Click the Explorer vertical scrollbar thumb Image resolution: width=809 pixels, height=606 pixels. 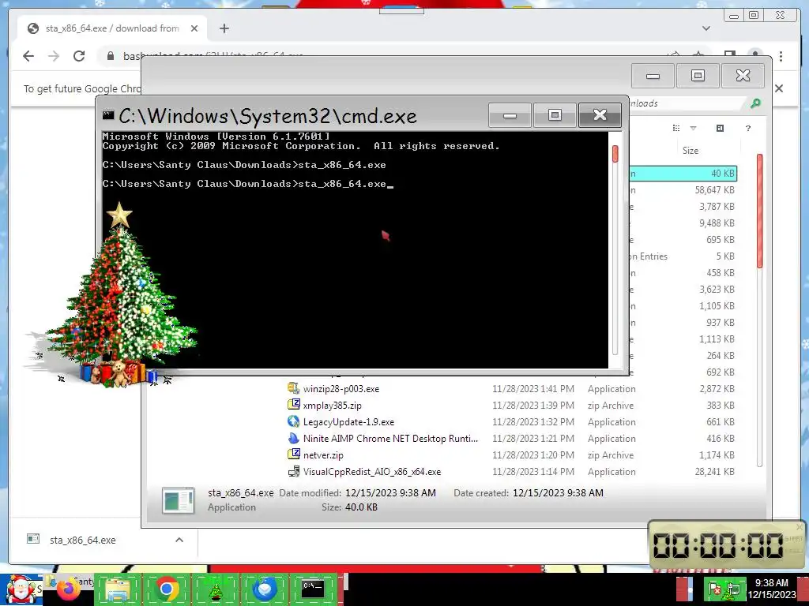coord(759,211)
